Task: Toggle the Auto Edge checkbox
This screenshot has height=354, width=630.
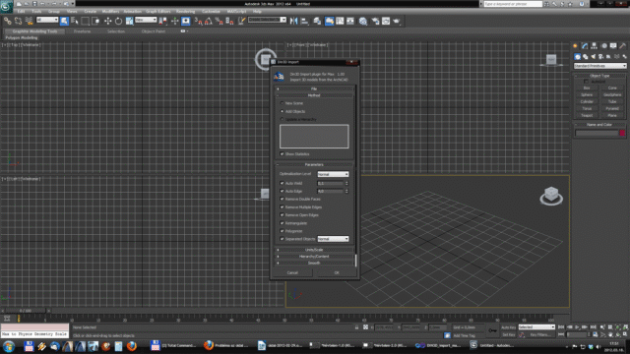Action: coord(283,191)
